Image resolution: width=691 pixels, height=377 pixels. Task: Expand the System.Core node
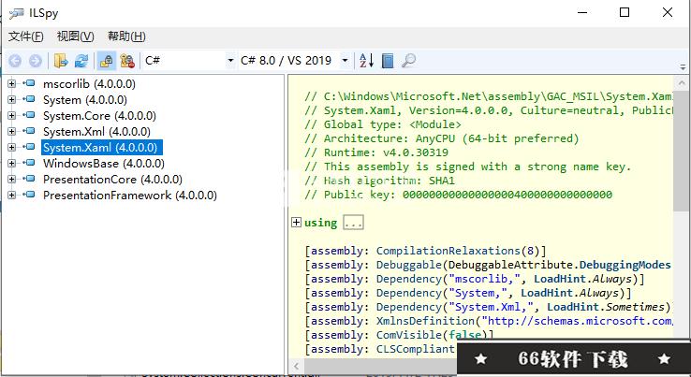tap(12, 115)
